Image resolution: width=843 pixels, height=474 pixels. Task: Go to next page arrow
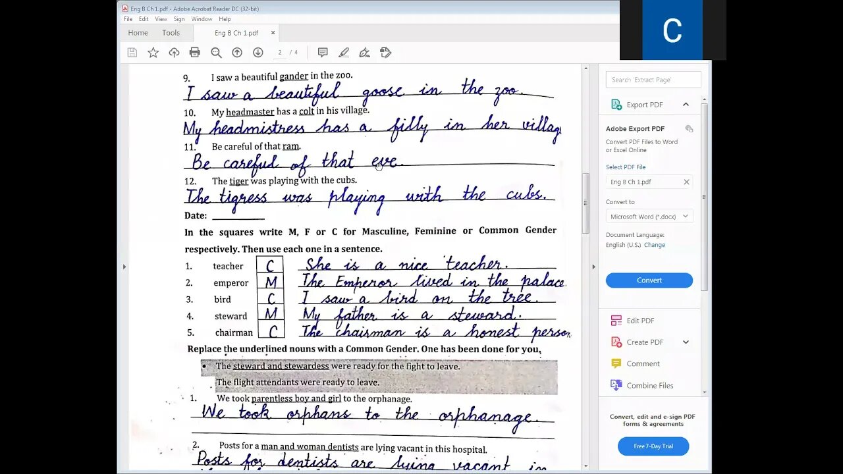point(258,53)
